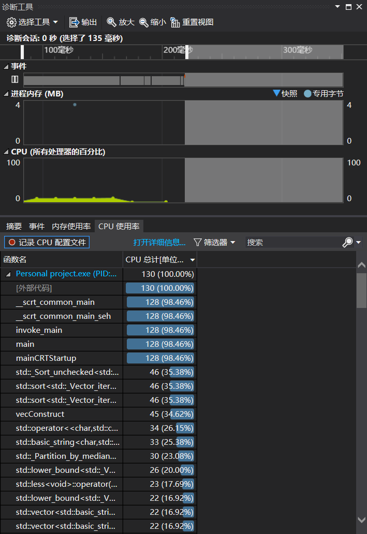Click the red event marker on the timeline
367x534 pixels.
185,76
